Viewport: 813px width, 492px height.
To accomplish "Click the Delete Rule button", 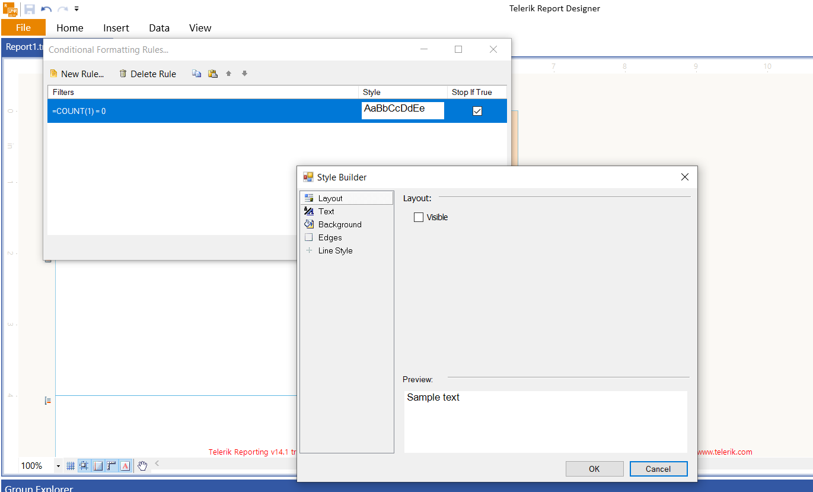I will point(148,74).
